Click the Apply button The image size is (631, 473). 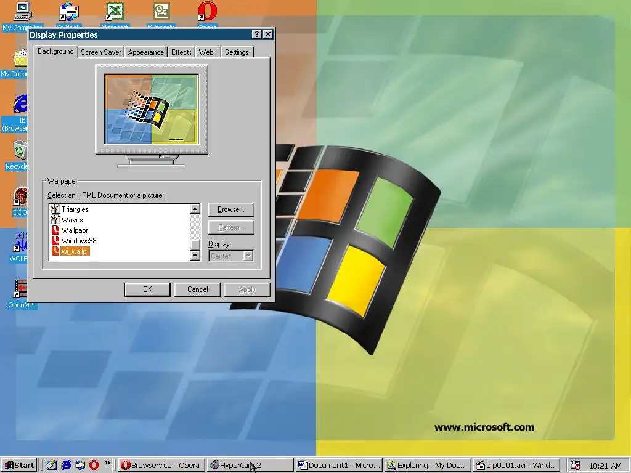coord(247,289)
